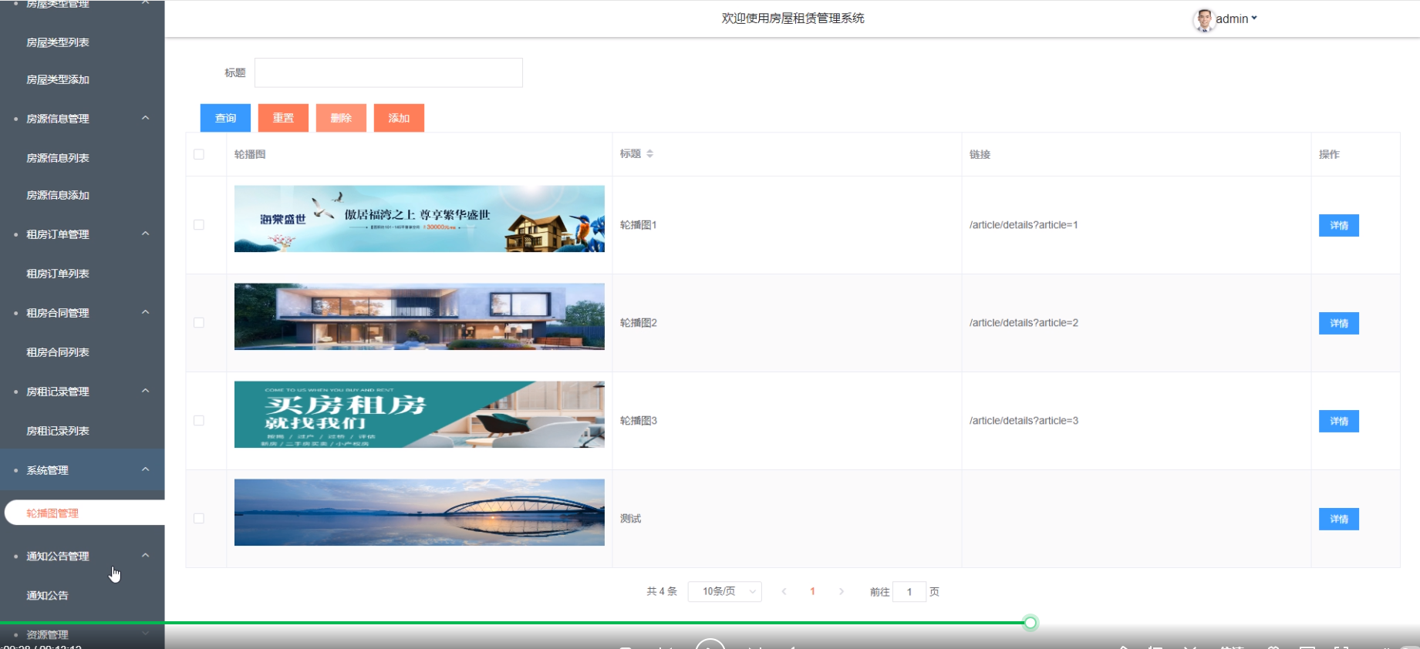Click the 前往 page number input
Image resolution: width=1420 pixels, height=649 pixels.
pyautogui.click(x=909, y=592)
